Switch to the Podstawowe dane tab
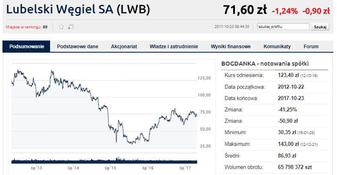 (x=78, y=46)
